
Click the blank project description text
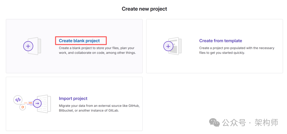[x=97, y=50]
